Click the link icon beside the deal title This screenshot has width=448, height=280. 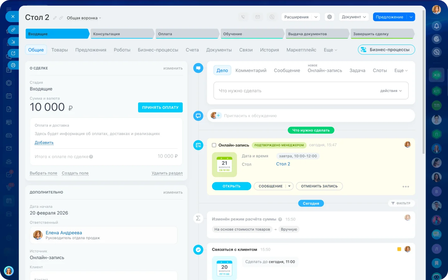coord(61,18)
